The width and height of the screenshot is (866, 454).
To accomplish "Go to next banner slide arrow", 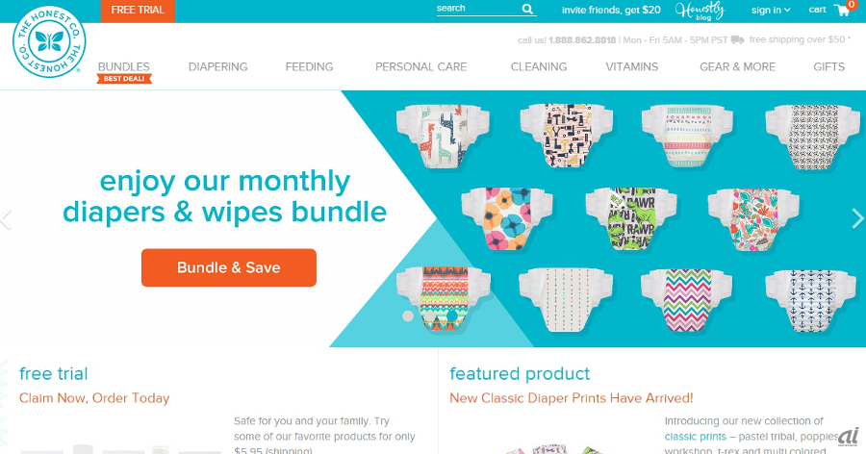I will click(x=857, y=218).
